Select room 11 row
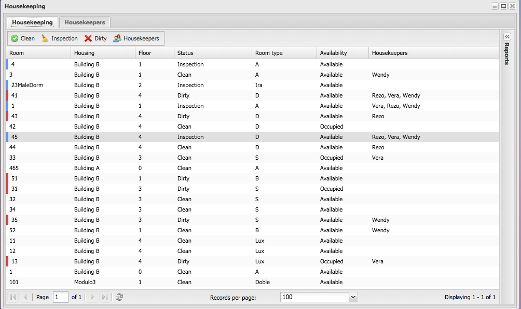 [x=253, y=241]
